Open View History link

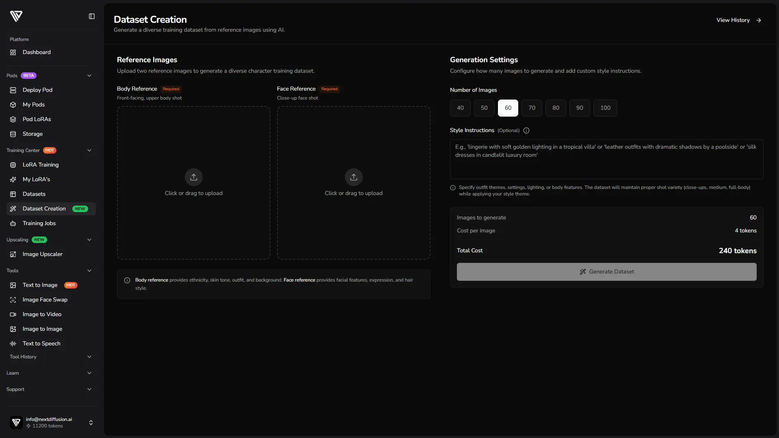pos(738,20)
